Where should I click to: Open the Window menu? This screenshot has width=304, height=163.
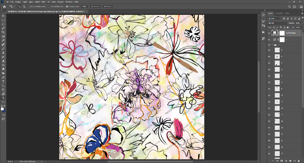(69, 2)
